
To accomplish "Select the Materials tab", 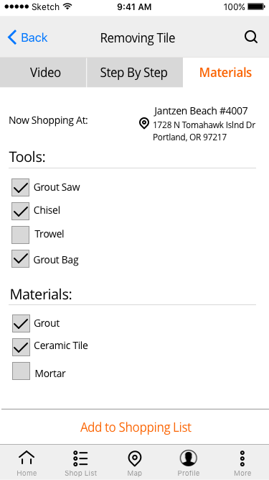I will [226, 73].
